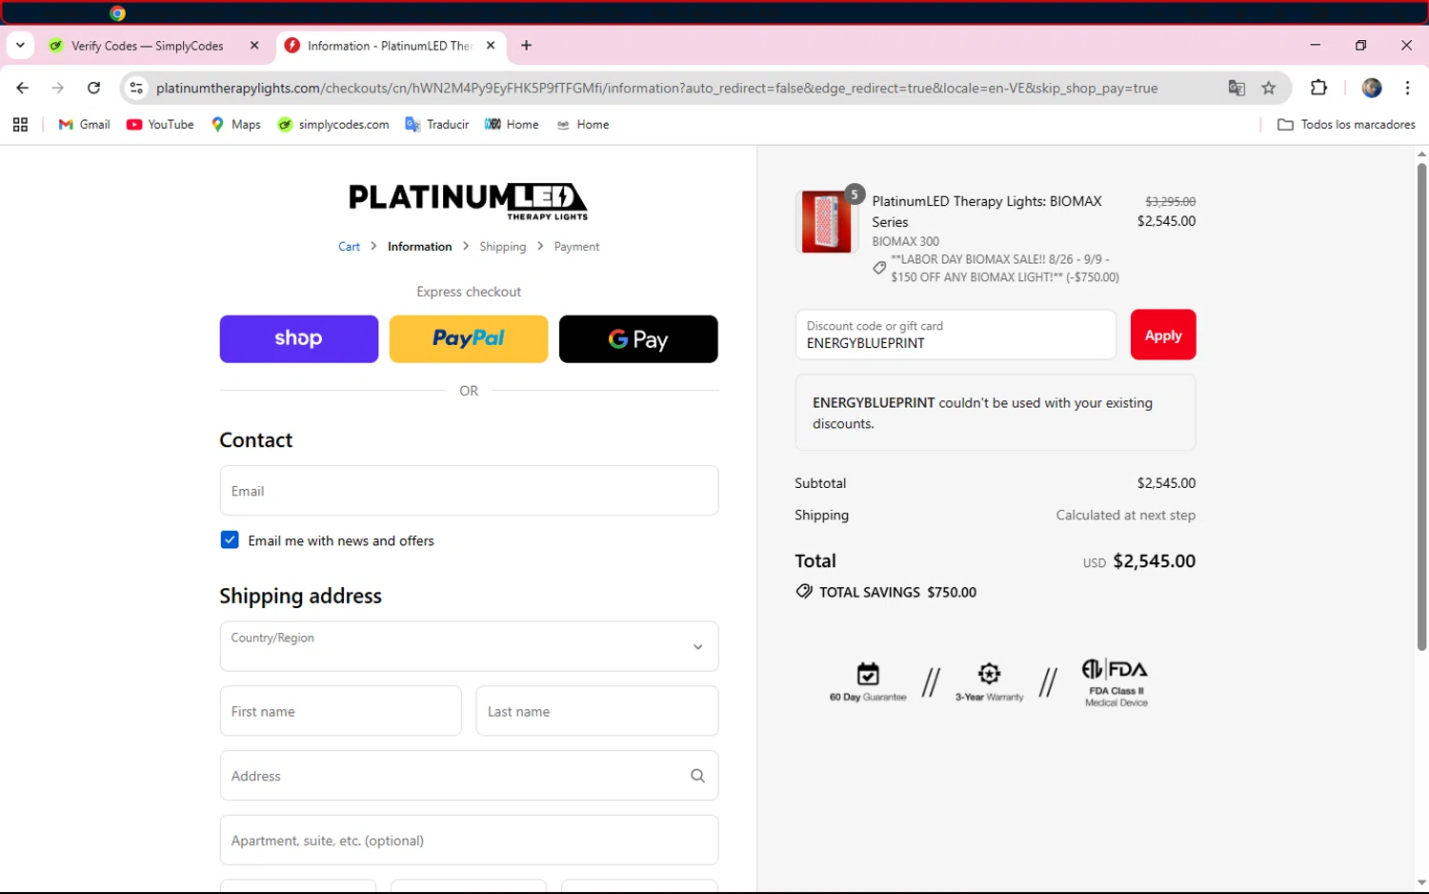
Task: Click the Chrome icon in the top bar
Action: (117, 13)
